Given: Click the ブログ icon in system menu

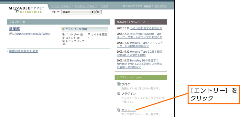Looking at the screenshot, I should (x=119, y=84).
